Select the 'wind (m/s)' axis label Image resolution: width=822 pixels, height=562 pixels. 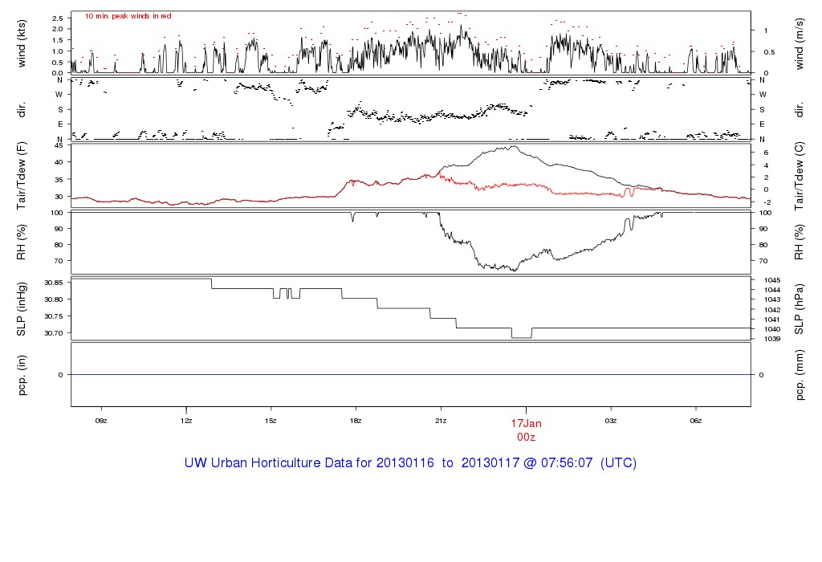[x=799, y=44]
